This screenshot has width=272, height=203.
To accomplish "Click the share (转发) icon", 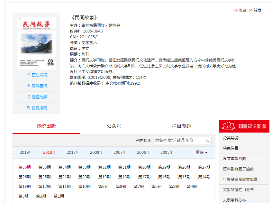I will pos(251,10).
